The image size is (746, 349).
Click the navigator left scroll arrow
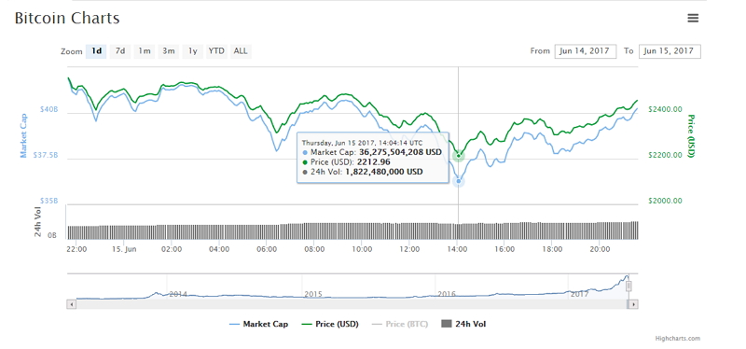72,304
